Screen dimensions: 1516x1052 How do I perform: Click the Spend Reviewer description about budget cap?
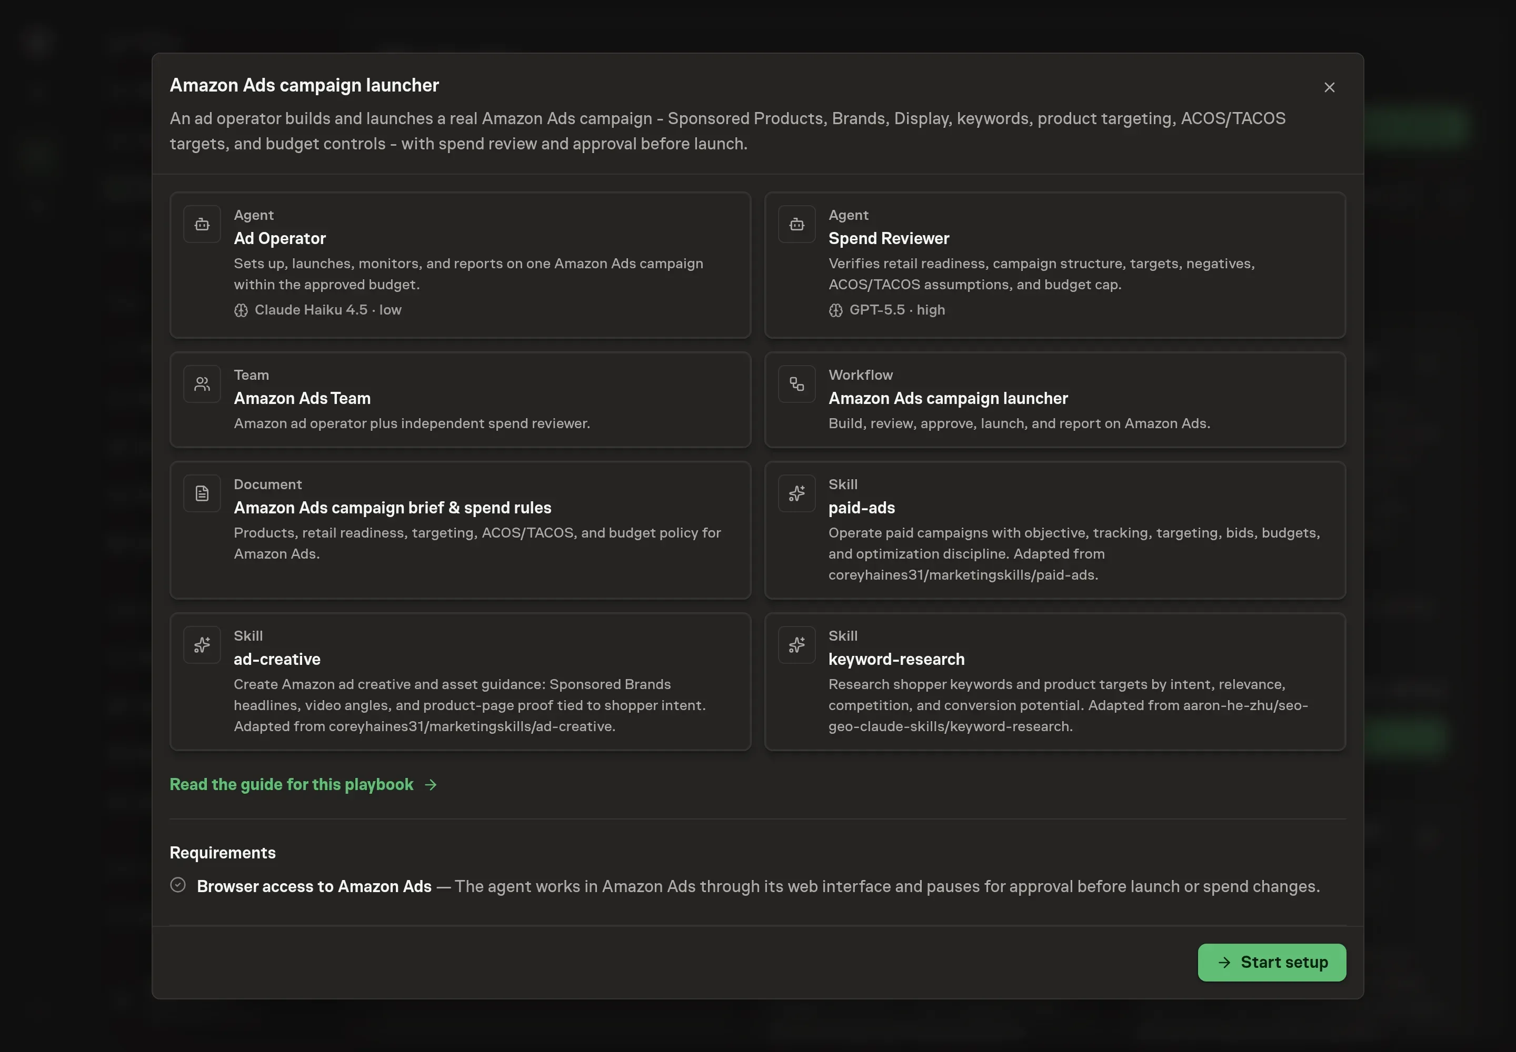click(1042, 274)
